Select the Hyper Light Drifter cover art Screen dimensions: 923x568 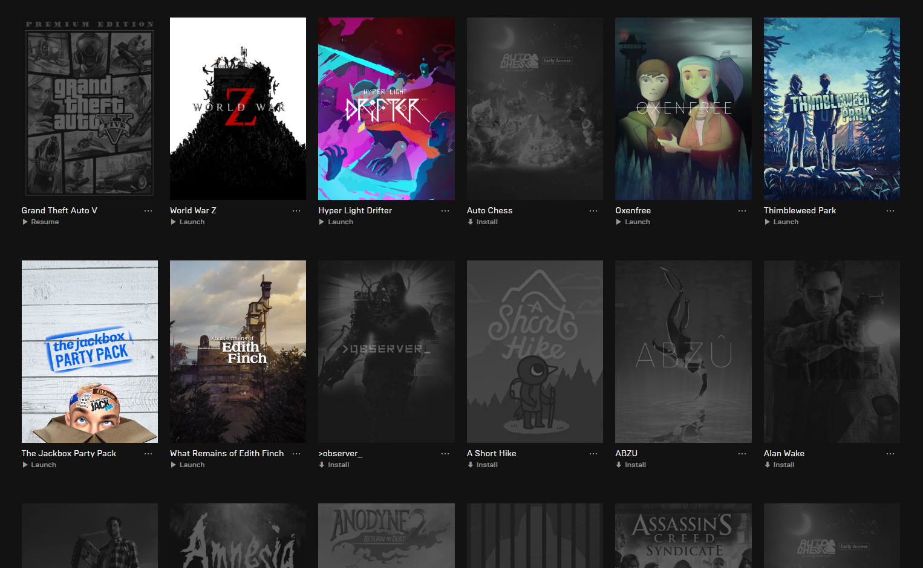point(386,109)
